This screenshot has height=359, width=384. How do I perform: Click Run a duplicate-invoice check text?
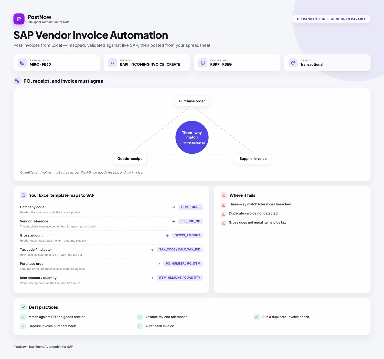pyautogui.click(x=286, y=317)
